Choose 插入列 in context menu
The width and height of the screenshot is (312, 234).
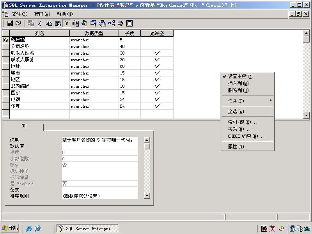(x=248, y=83)
